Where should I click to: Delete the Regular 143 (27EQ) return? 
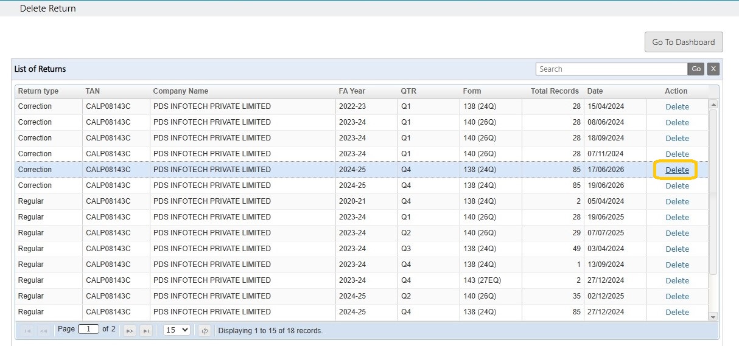[677, 281]
